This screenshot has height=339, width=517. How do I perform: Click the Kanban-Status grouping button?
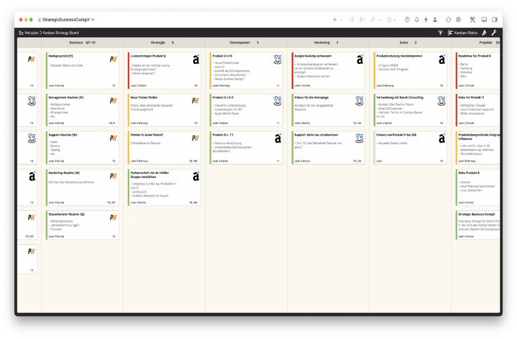click(462, 32)
